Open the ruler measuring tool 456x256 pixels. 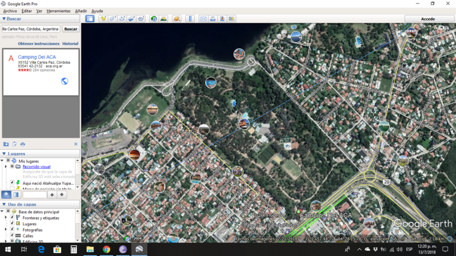pyautogui.click(x=190, y=19)
